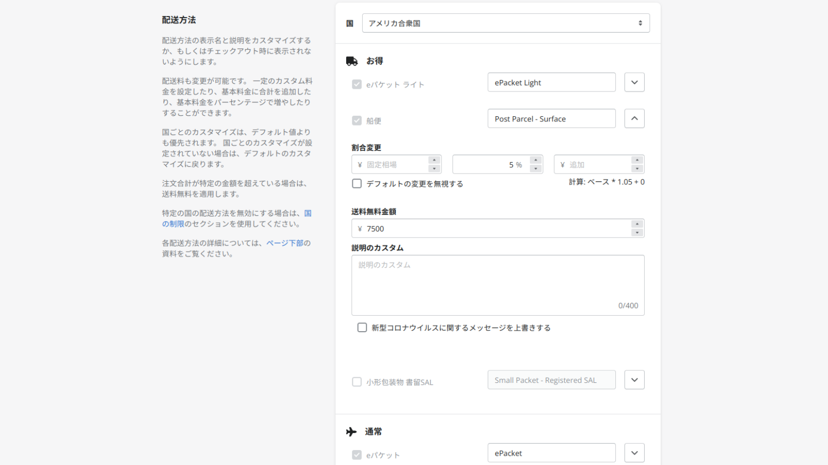
Task: Collapse the Post Parcel - Surface settings
Action: point(634,119)
